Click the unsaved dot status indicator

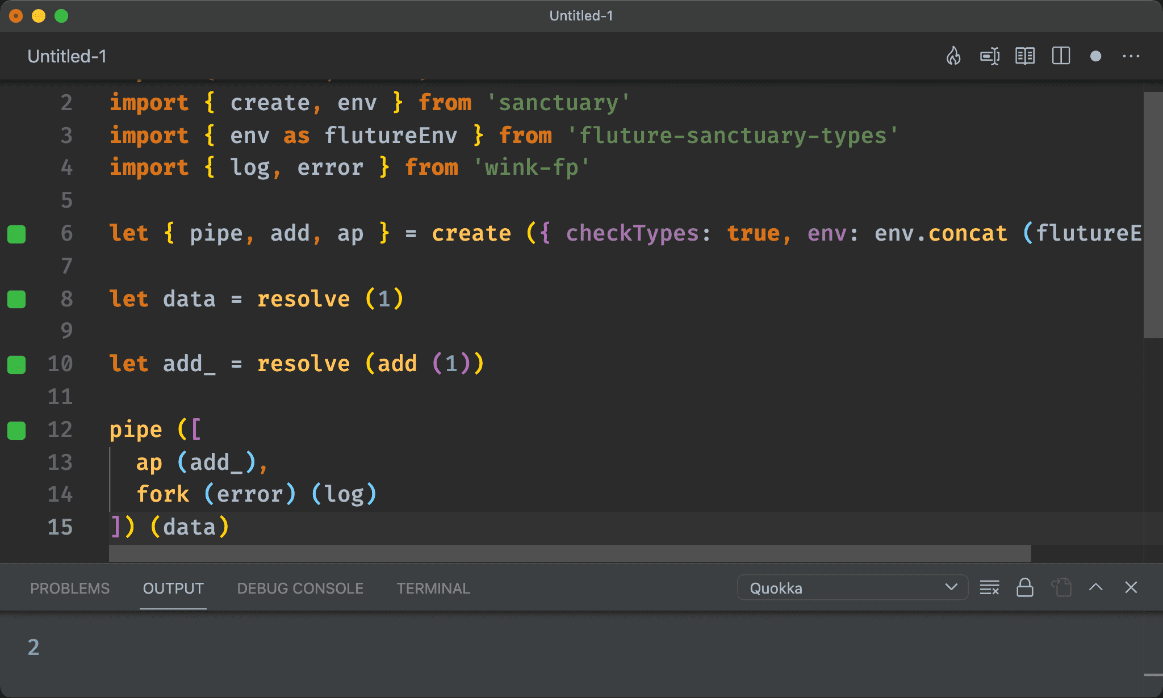click(1095, 56)
